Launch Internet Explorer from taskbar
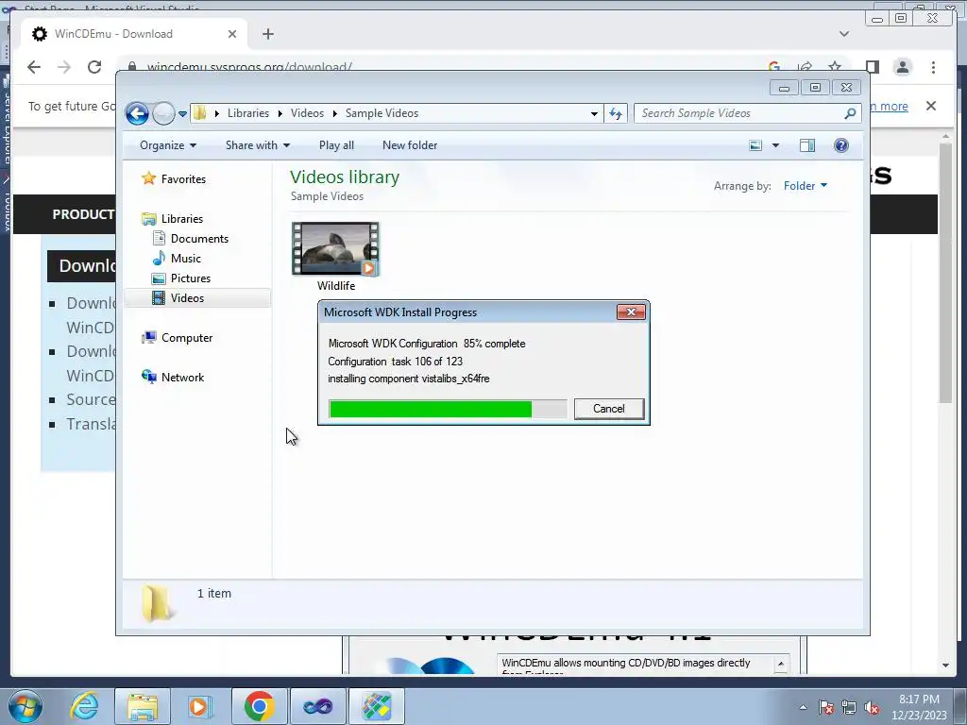 [x=84, y=706]
